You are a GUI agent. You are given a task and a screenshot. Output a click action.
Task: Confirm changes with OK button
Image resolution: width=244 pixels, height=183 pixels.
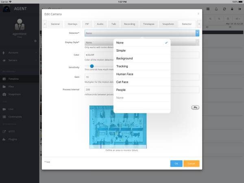coord(176,163)
